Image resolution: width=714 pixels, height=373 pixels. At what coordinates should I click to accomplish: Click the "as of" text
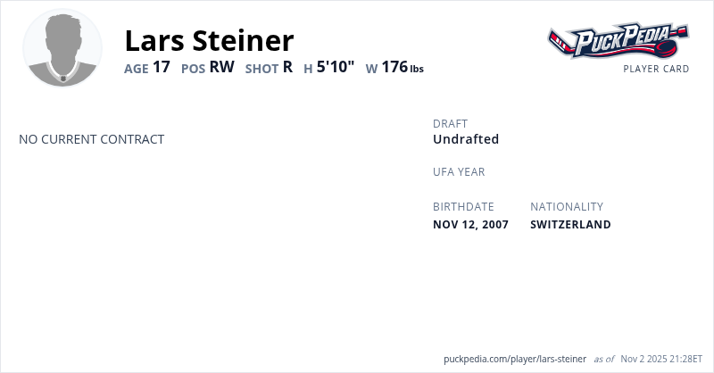pyautogui.click(x=603, y=359)
